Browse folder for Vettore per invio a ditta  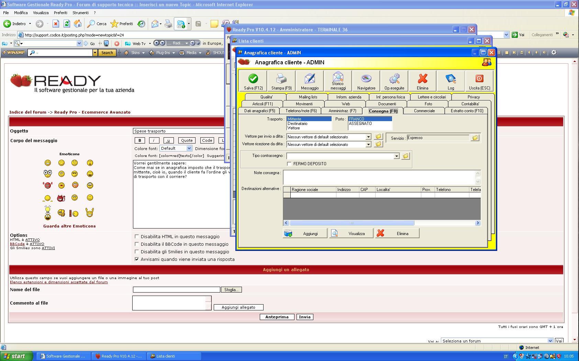click(x=378, y=137)
